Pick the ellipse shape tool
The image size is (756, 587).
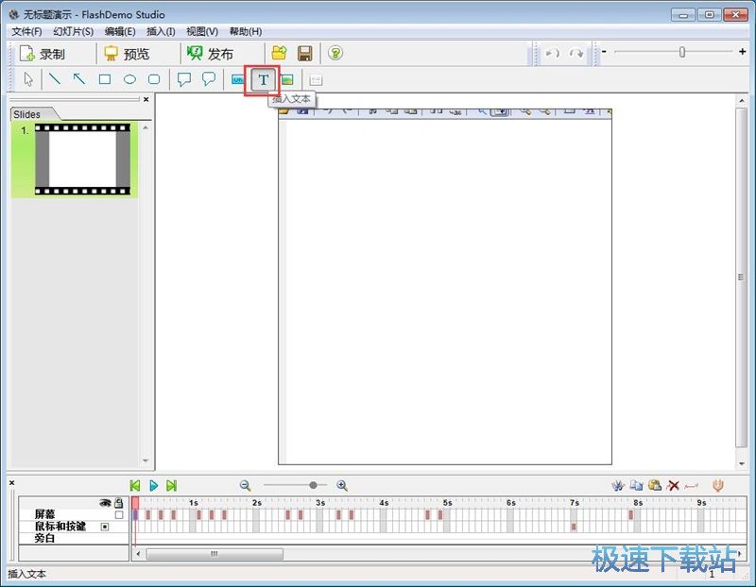[129, 80]
